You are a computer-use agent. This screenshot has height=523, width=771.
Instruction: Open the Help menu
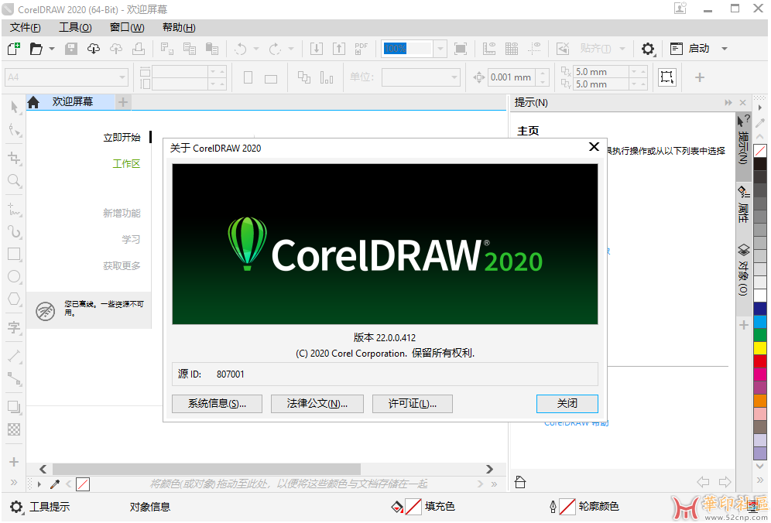pyautogui.click(x=179, y=28)
